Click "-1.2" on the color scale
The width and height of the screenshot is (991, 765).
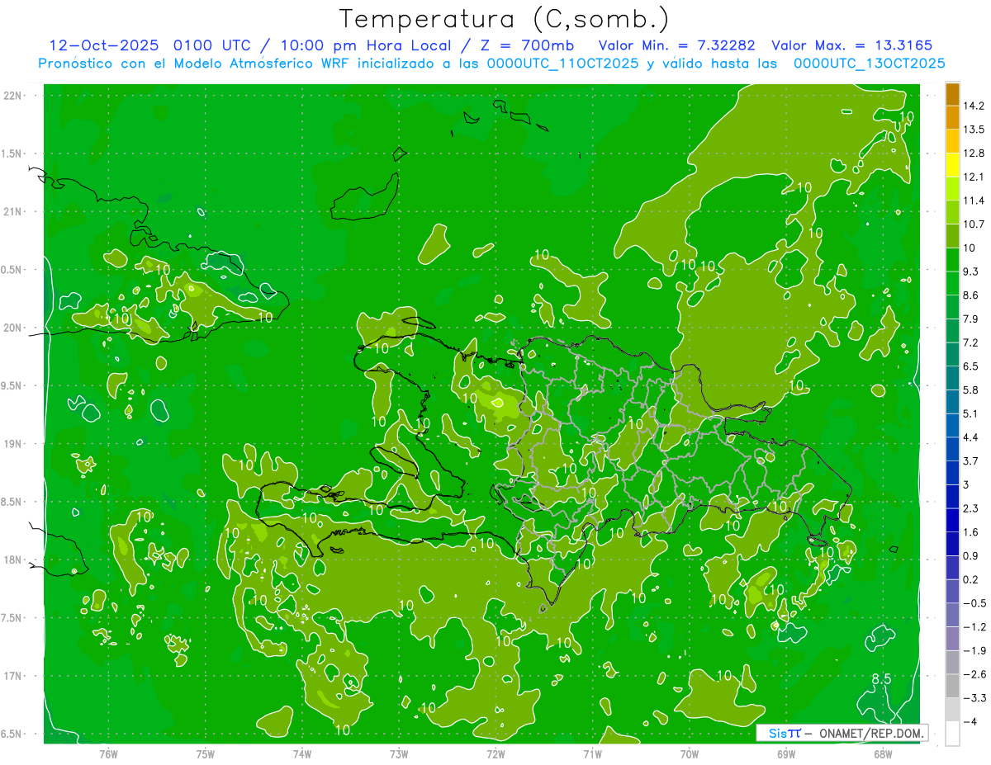(x=974, y=627)
